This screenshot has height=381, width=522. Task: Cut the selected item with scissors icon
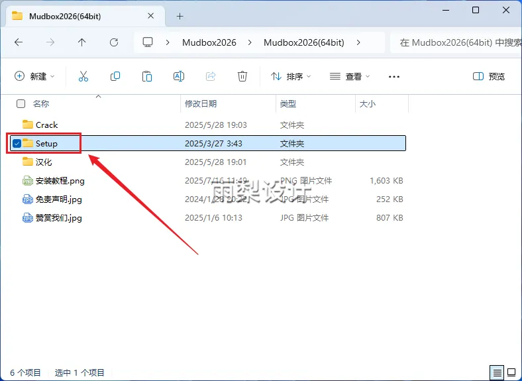pos(83,76)
